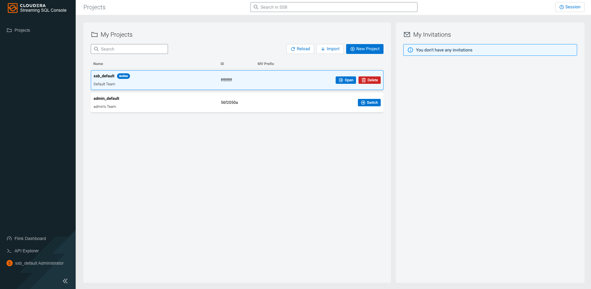
Task: Click the project Search input box
Action: click(129, 49)
